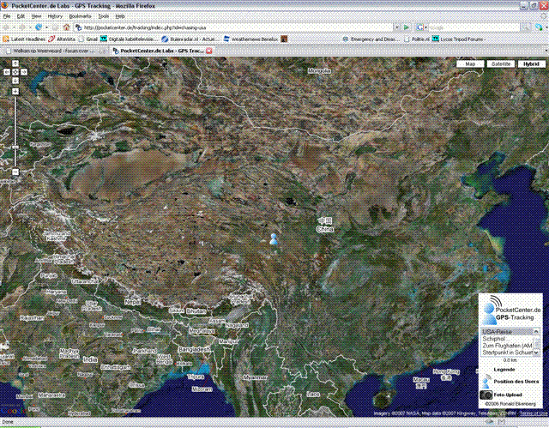Switch map view to Satellite mode
The image size is (549, 428).
pyautogui.click(x=501, y=64)
